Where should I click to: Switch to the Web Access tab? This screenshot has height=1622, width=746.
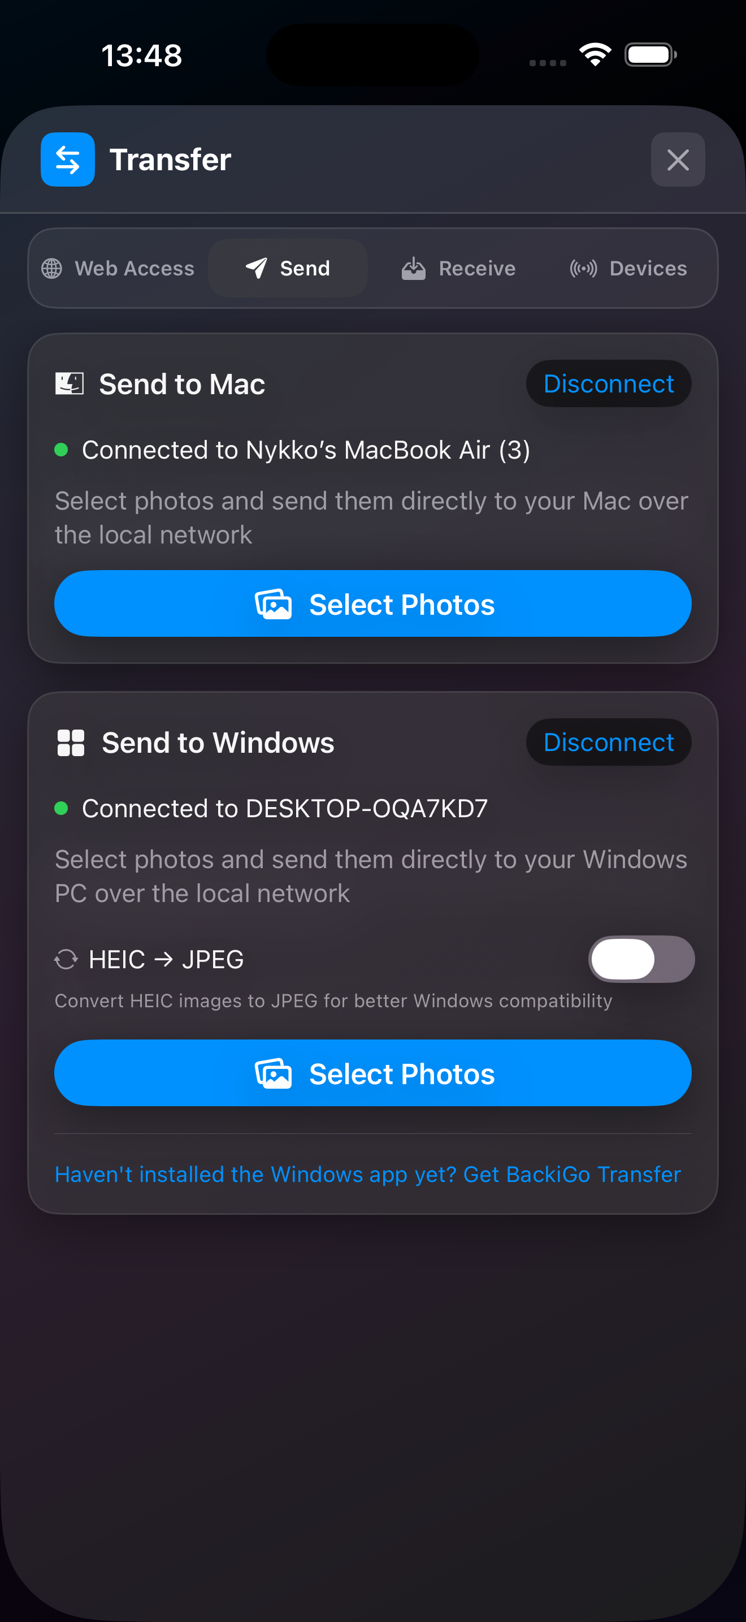click(x=119, y=268)
